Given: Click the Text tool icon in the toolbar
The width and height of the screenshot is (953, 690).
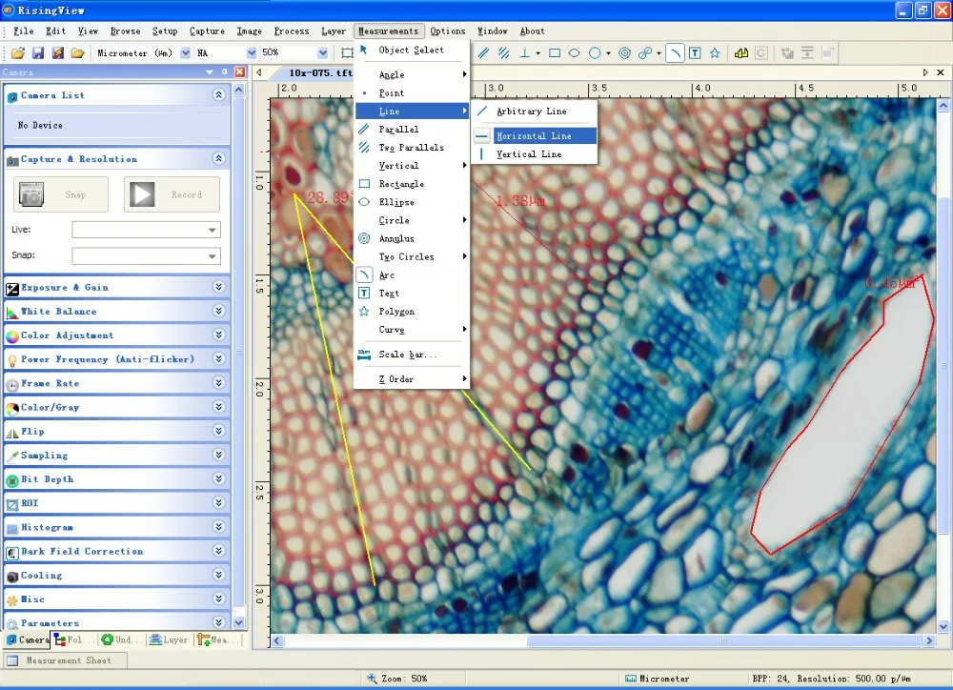Looking at the screenshot, I should pyautogui.click(x=696, y=53).
